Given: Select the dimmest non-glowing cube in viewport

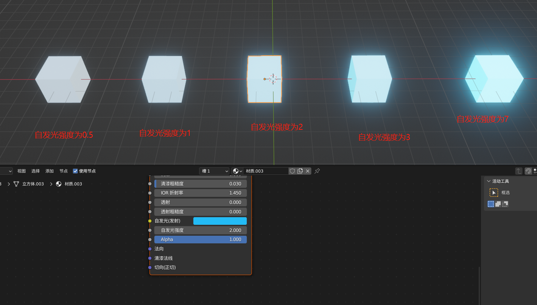Looking at the screenshot, I should coord(63,79).
